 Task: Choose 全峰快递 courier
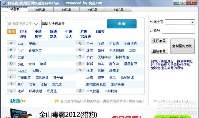click(130, 44)
